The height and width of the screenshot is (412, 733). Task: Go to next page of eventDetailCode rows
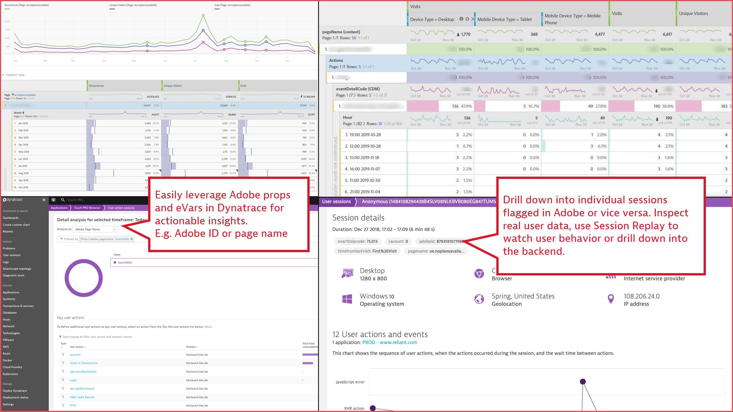click(x=355, y=95)
